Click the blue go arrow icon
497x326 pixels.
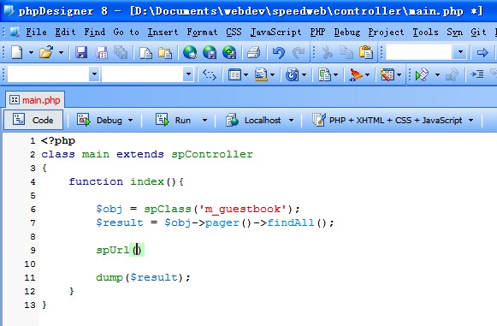(482, 52)
